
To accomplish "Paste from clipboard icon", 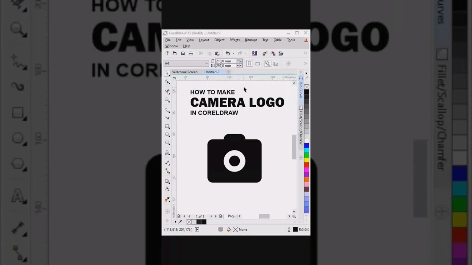I will coord(217,53).
